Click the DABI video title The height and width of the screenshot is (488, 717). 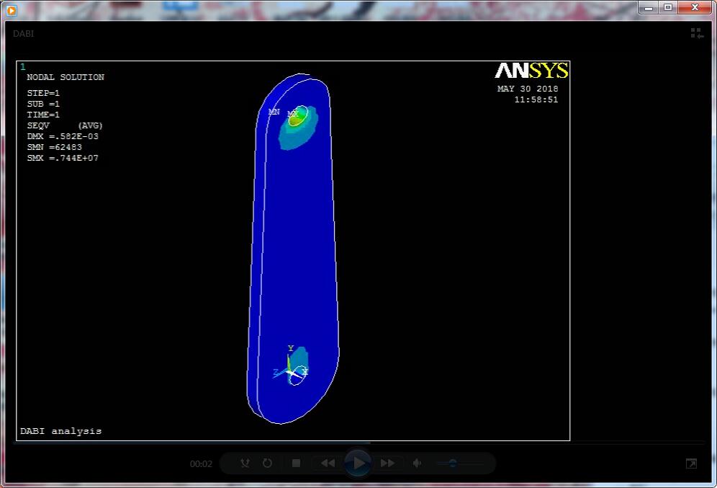(x=23, y=33)
